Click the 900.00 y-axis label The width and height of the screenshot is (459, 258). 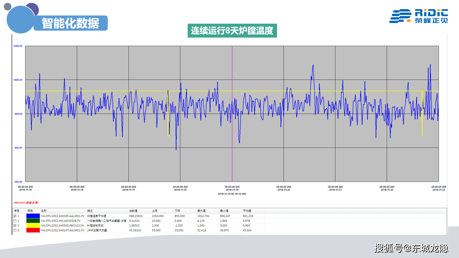pos(18,148)
